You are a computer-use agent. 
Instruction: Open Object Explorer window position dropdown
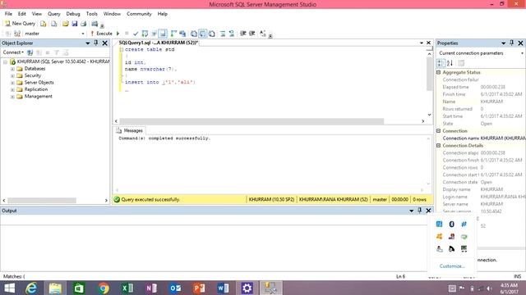click(x=88, y=43)
